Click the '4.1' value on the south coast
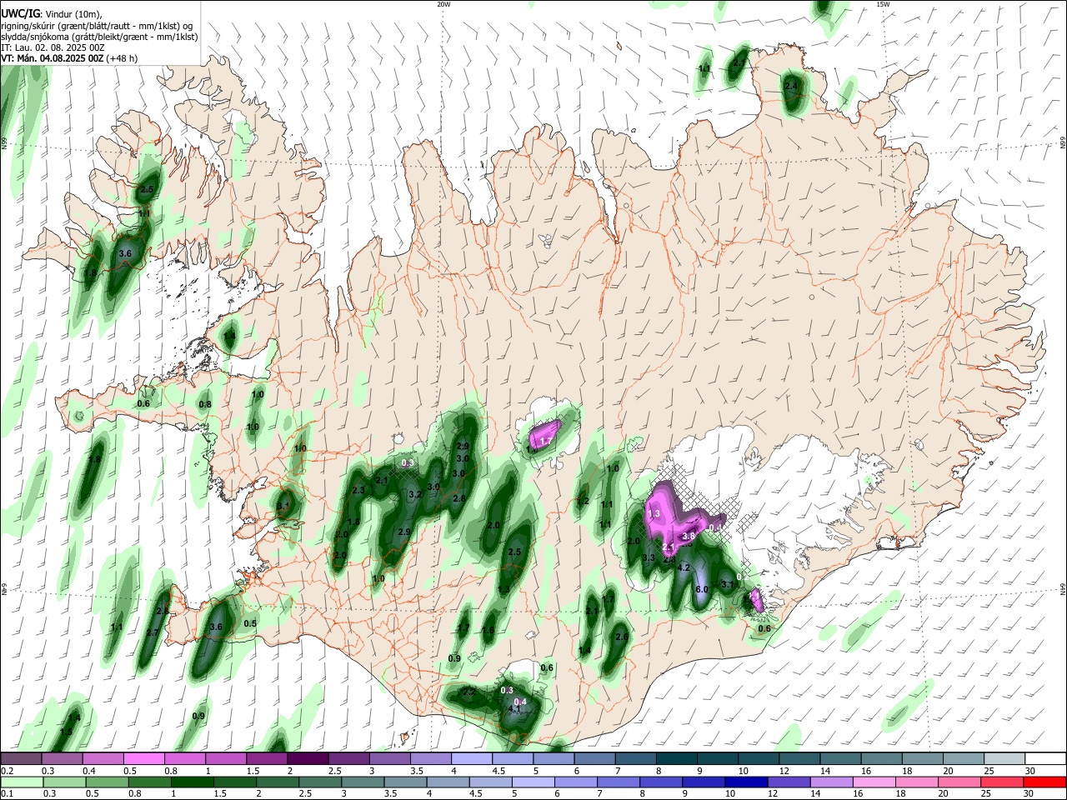This screenshot has width=1067, height=800. tap(513, 709)
